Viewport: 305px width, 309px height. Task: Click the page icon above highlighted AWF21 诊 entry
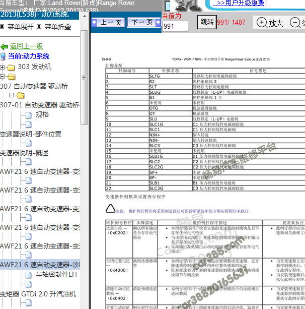[x=29, y=255]
